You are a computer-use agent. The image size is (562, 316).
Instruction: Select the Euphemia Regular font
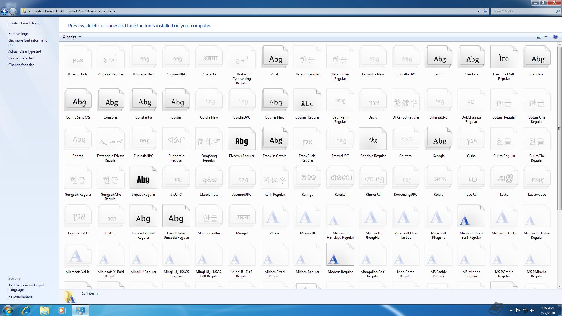tap(176, 139)
